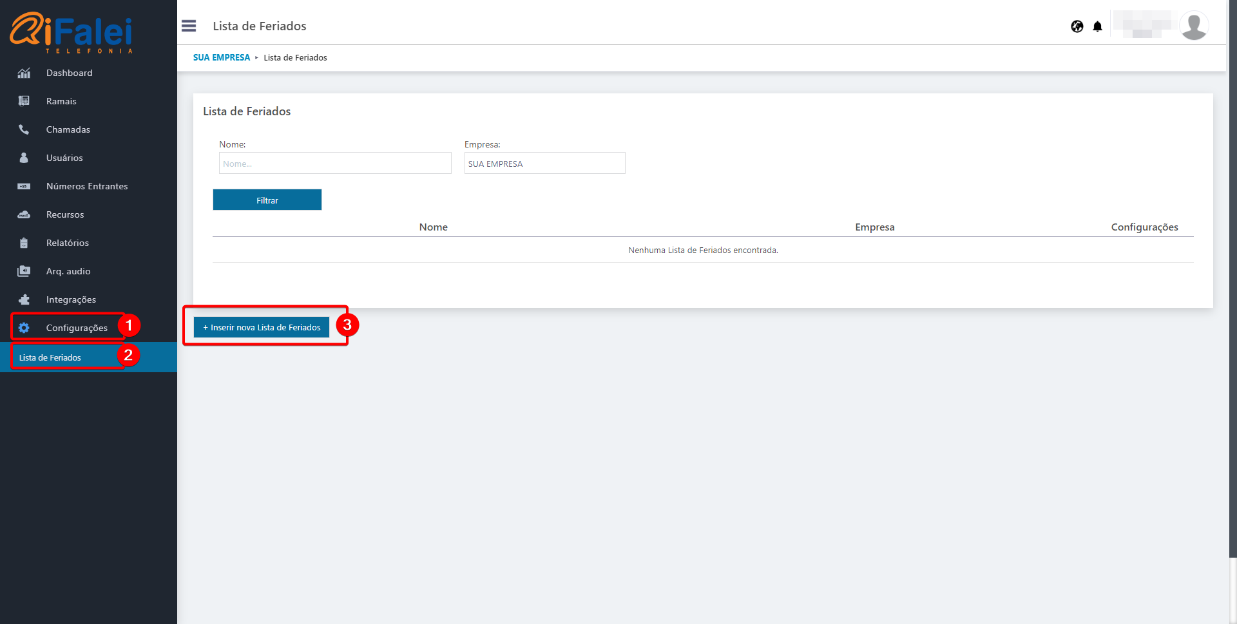The width and height of the screenshot is (1237, 624).
Task: Click the iFalei Telefonia logo
Action: pos(71,32)
